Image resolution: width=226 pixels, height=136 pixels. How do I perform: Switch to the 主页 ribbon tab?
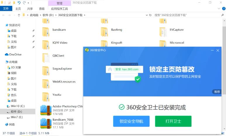(x=18, y=9)
